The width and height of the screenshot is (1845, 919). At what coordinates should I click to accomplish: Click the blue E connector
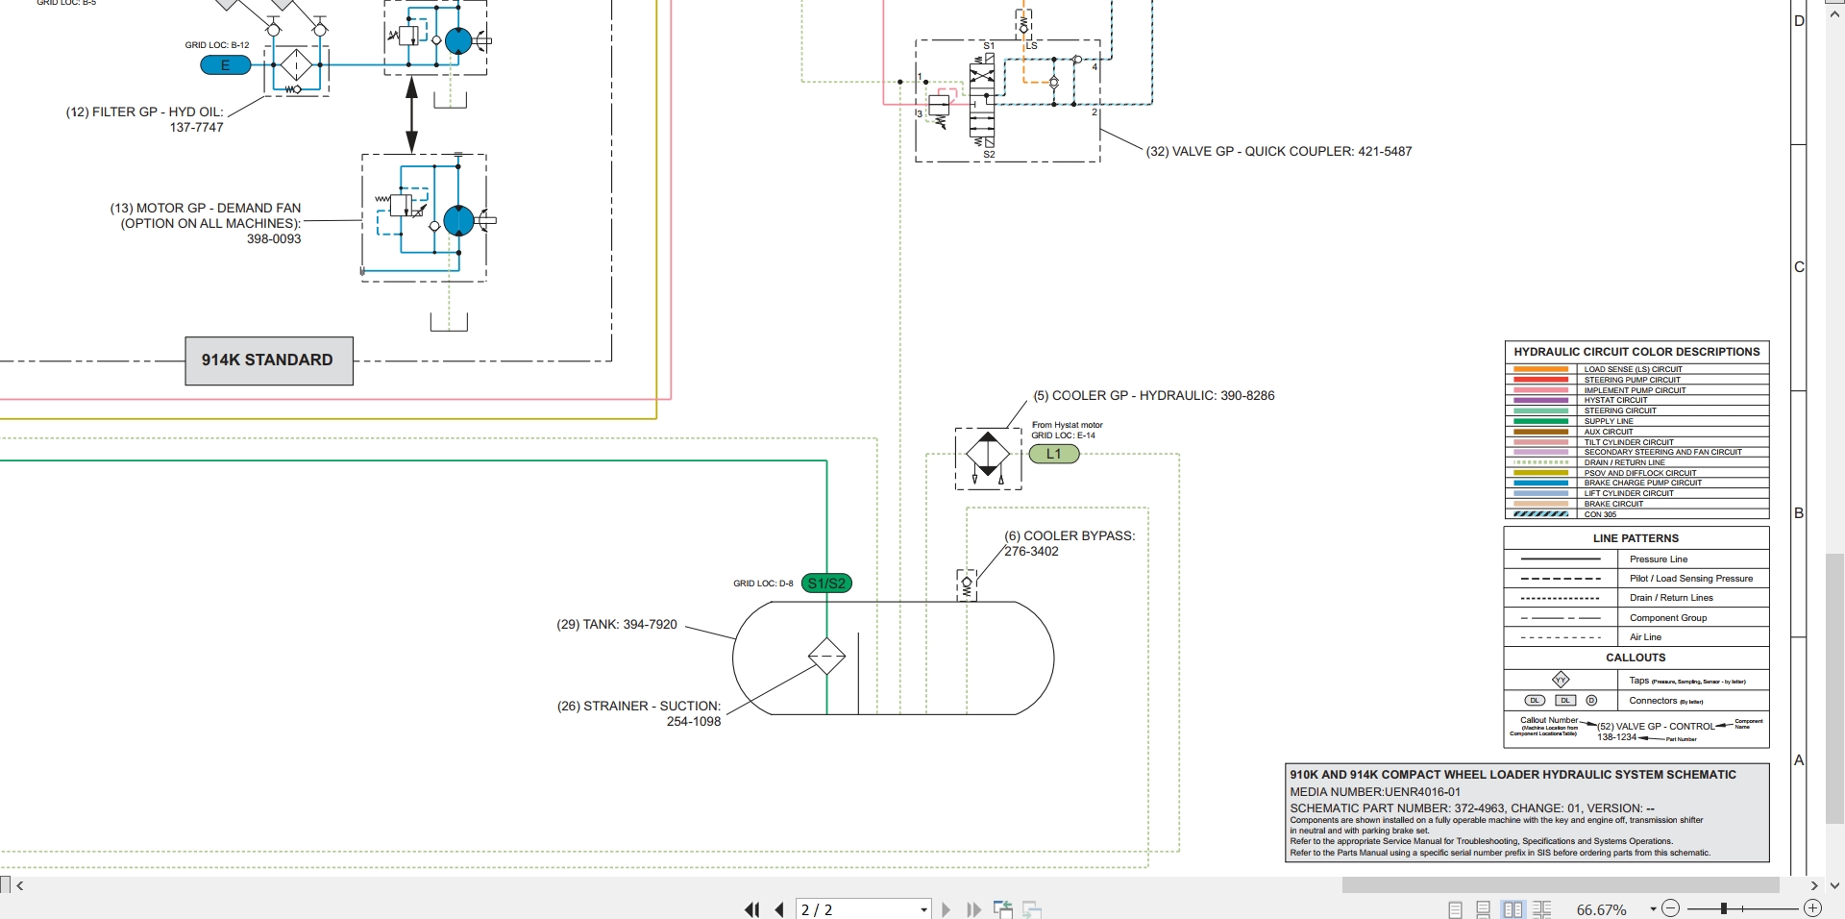(x=226, y=65)
